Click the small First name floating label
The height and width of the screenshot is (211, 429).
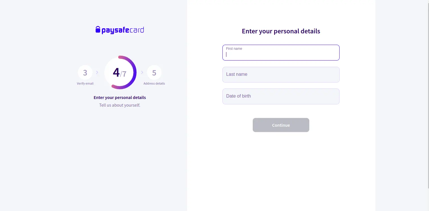click(234, 49)
